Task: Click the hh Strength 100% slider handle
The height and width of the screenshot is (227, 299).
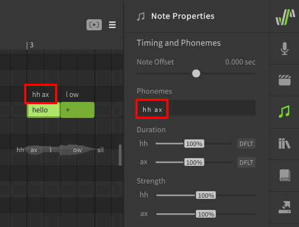Action: click(206, 196)
